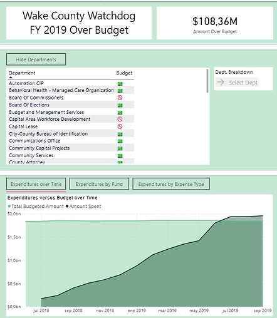Click the green budget icon for Automation CIP
The height and width of the screenshot is (318, 277).
(120, 84)
